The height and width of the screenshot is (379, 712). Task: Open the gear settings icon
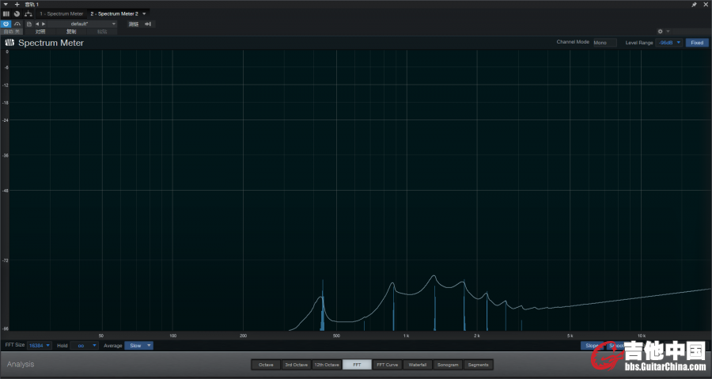(661, 32)
